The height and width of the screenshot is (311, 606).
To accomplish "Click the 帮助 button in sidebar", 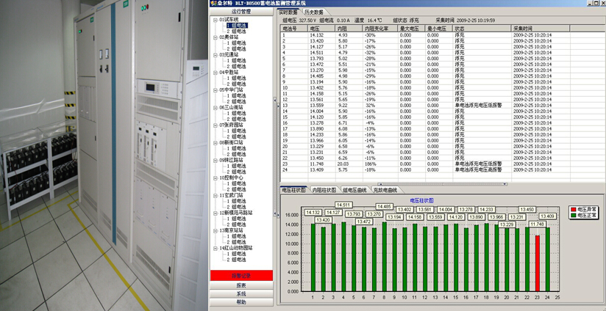I will [x=241, y=301].
